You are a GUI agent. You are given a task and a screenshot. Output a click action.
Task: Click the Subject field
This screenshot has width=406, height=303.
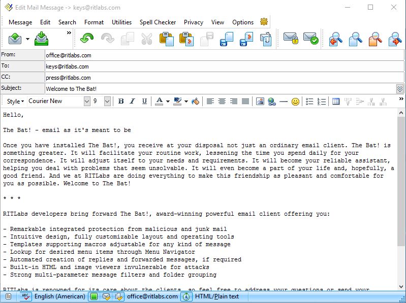220,89
